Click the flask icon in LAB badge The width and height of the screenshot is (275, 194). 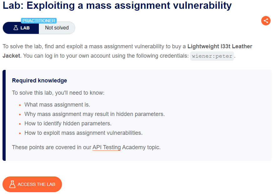(16, 28)
